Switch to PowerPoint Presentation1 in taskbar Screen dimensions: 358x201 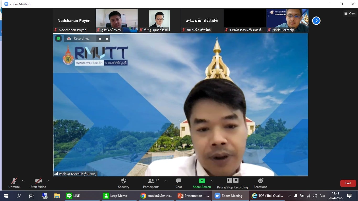click(193, 196)
